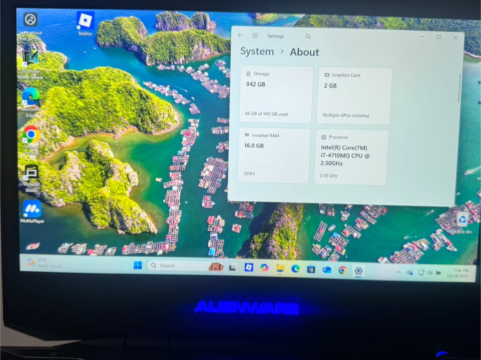Click the Settings search magnifier icon
The height and width of the screenshot is (360, 481).
click(x=308, y=37)
